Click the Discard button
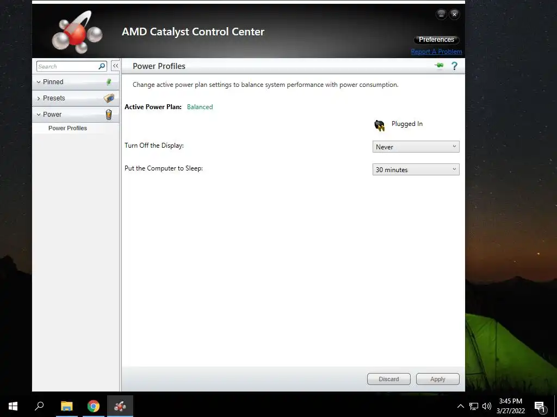This screenshot has height=417, width=557. tap(388, 379)
